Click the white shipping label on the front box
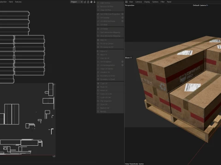 click(192, 87)
